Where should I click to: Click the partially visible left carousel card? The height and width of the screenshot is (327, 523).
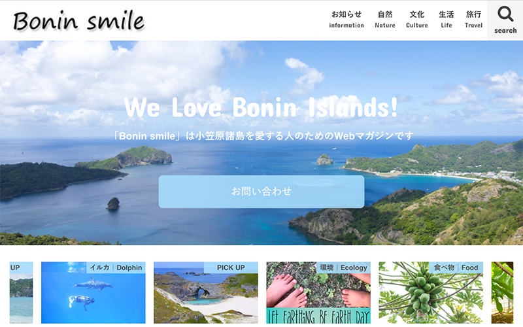point(22,292)
